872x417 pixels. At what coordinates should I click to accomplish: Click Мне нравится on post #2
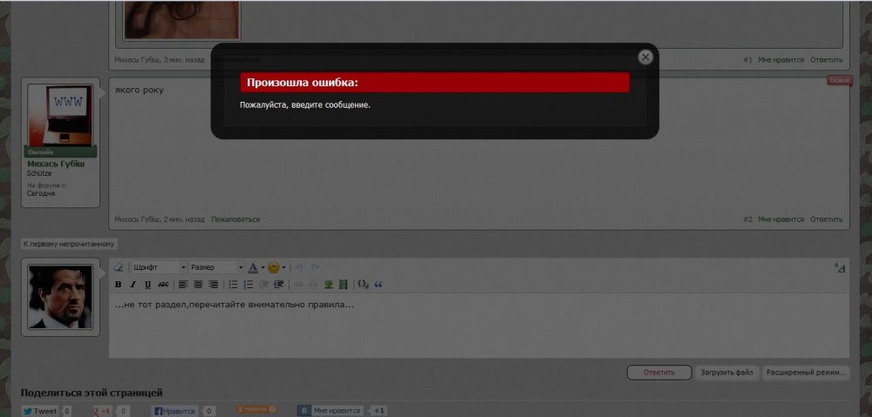tap(780, 219)
